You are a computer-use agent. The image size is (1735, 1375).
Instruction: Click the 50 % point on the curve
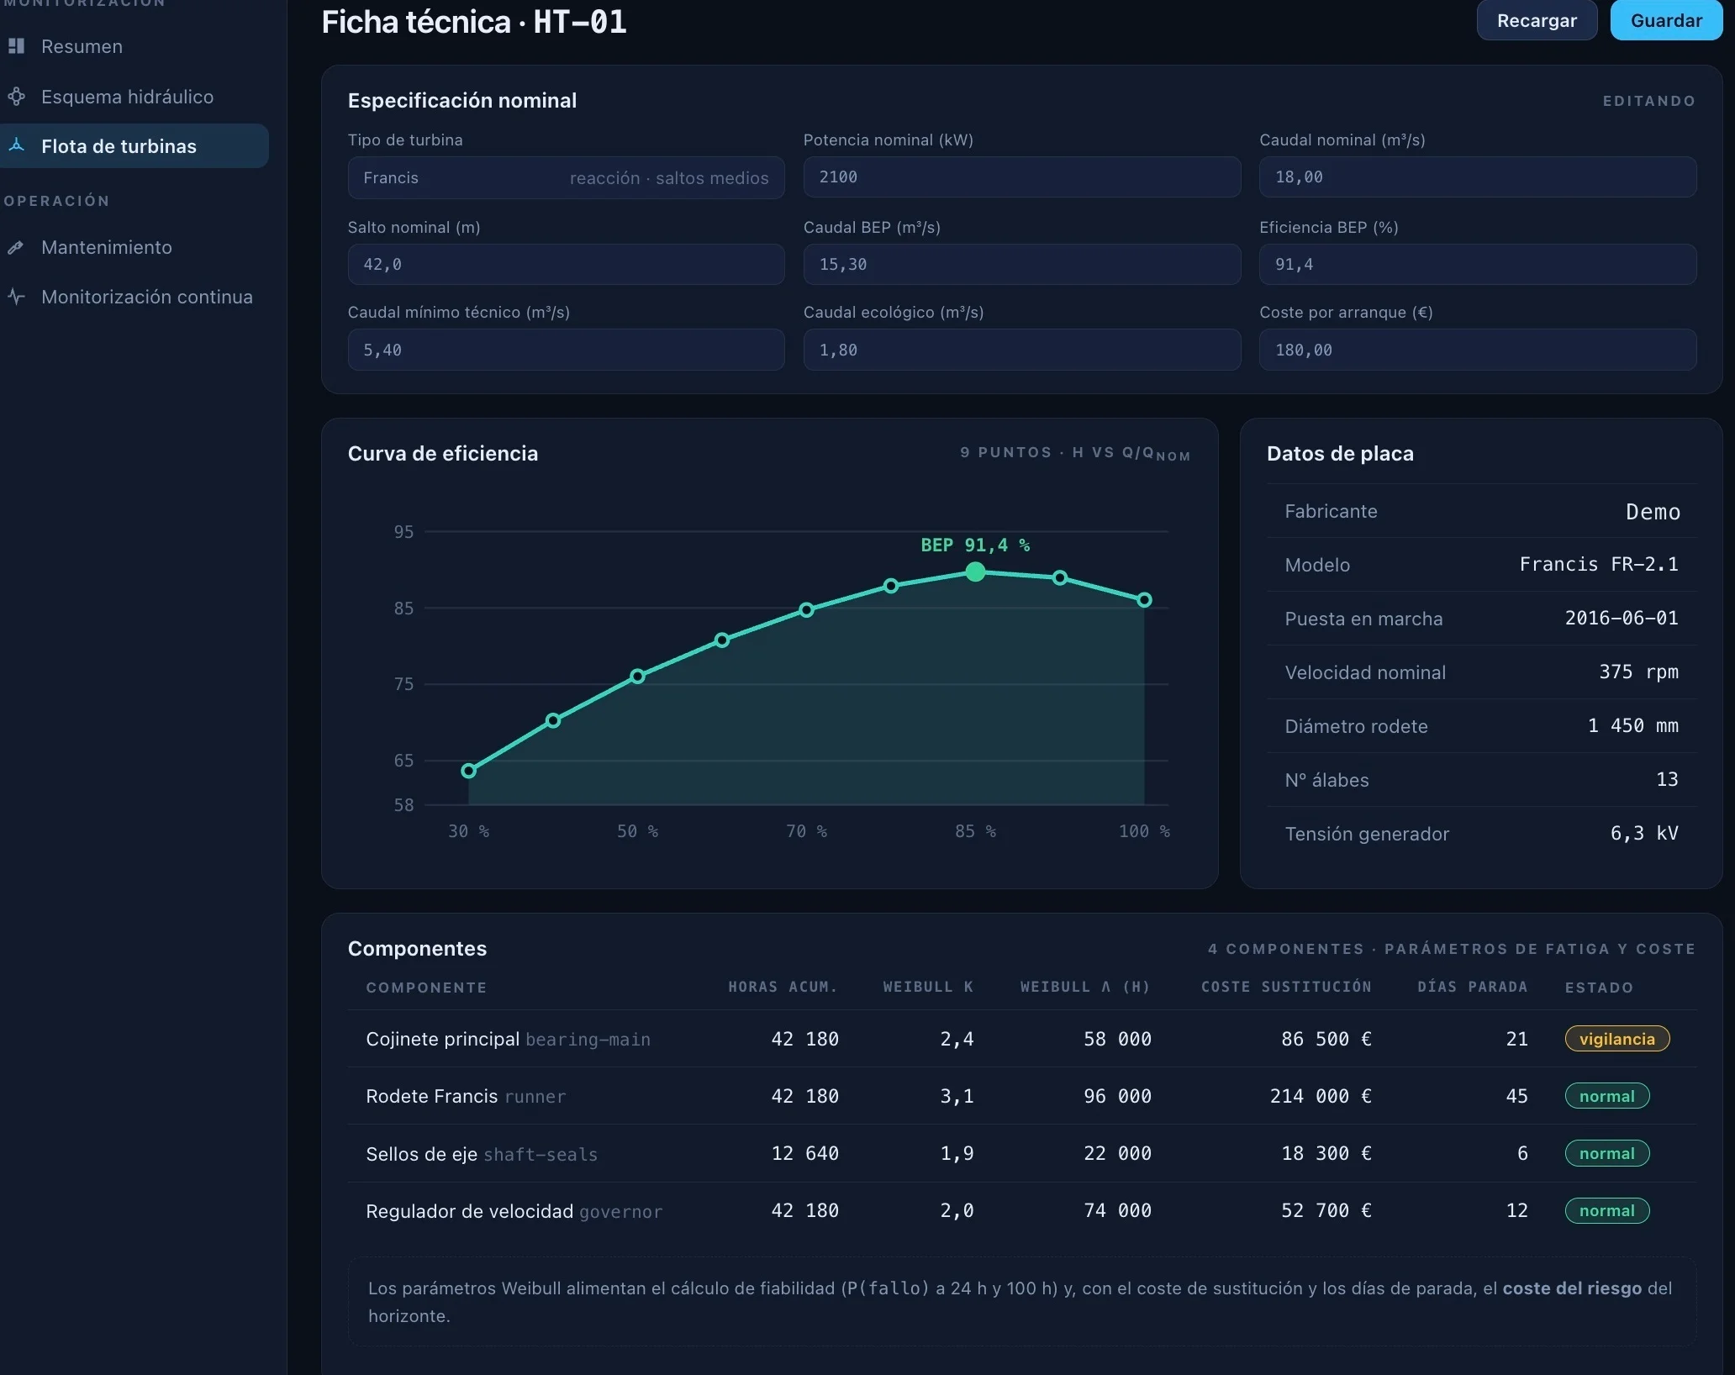(637, 676)
